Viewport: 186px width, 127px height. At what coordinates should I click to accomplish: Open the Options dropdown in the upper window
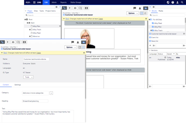133,13
